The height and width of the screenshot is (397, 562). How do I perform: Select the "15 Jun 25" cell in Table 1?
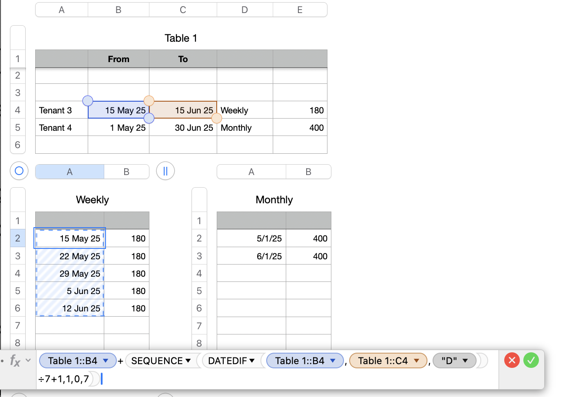click(x=183, y=110)
